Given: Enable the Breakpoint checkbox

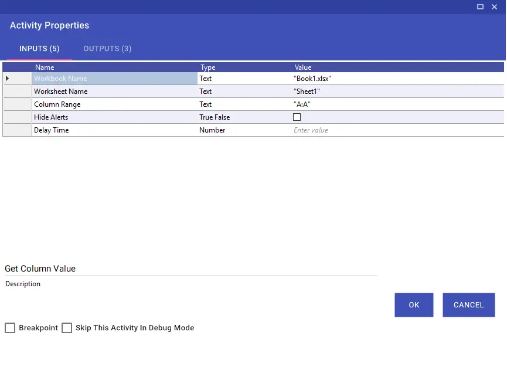Looking at the screenshot, I should (10, 328).
